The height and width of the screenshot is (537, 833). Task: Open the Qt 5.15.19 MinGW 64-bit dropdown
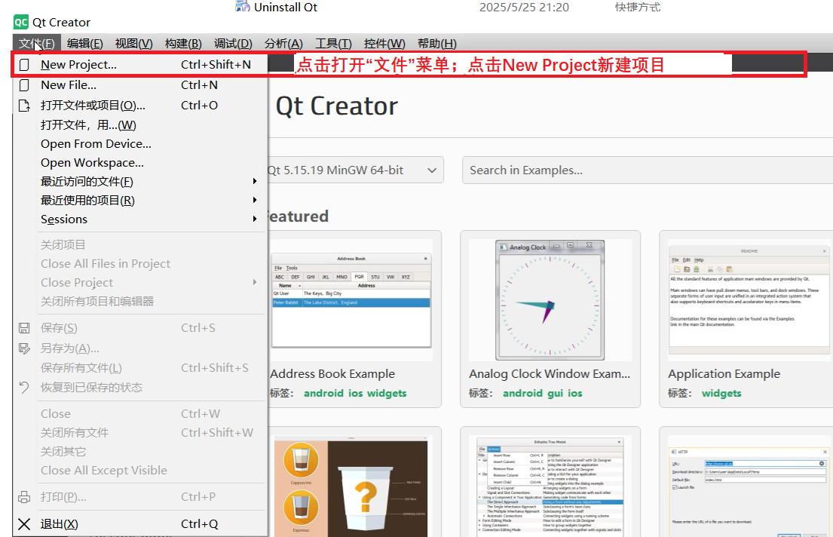click(354, 170)
